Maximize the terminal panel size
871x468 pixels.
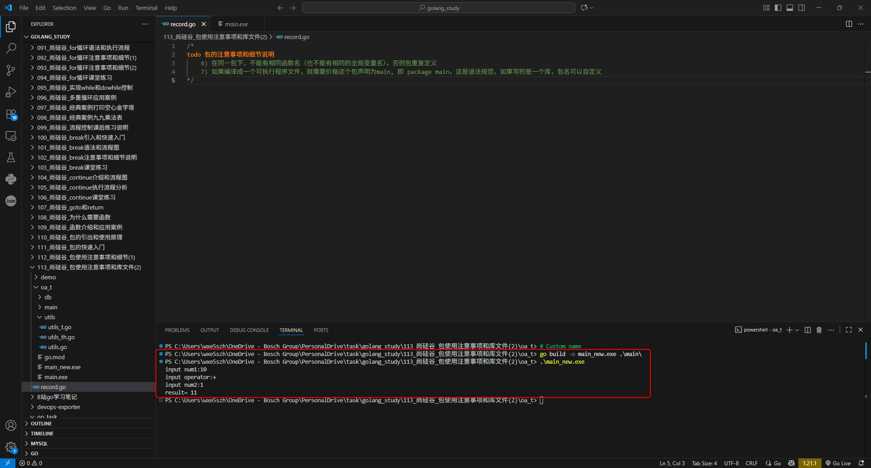click(849, 330)
